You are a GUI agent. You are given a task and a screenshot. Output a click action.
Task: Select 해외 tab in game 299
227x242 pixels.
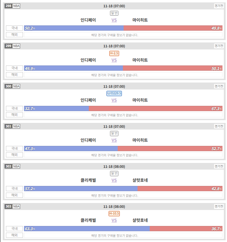pos(14,75)
